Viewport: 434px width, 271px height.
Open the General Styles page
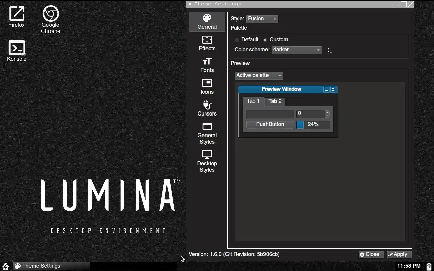point(207,133)
